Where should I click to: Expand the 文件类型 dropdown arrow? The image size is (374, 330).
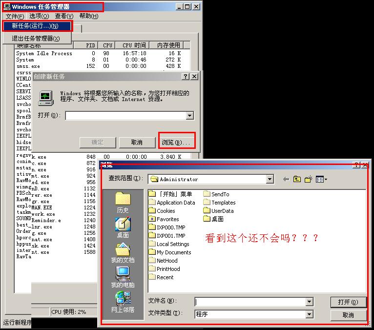[309, 314]
